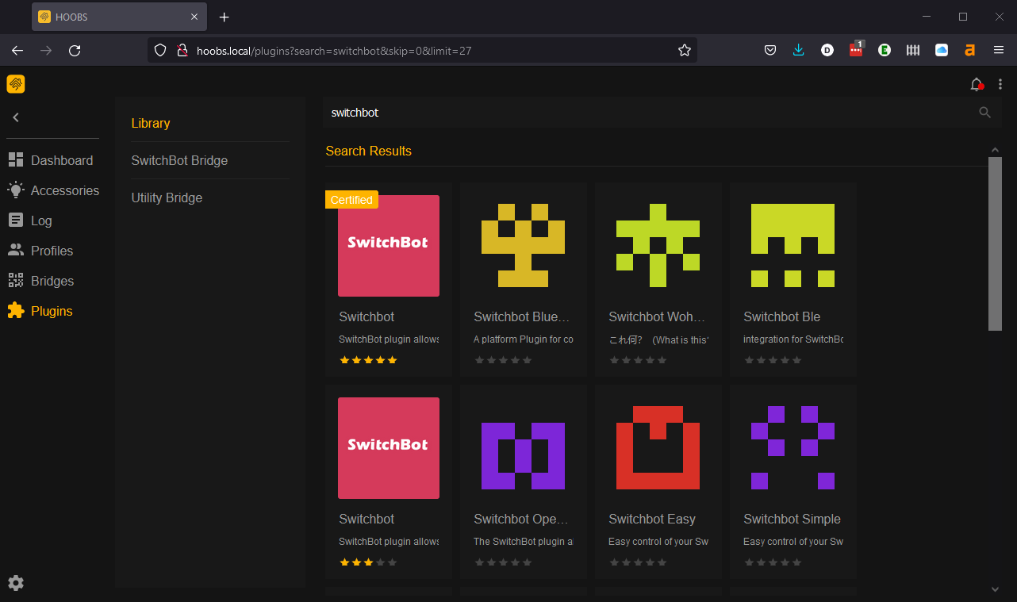This screenshot has height=602, width=1017.
Task: Click the round D extension icon
Action: (827, 50)
